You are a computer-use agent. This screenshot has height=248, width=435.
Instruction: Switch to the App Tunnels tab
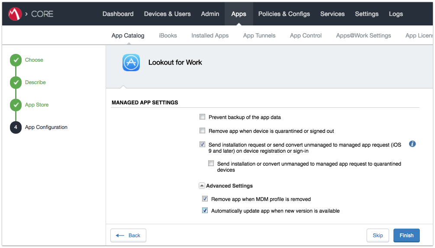coord(259,36)
